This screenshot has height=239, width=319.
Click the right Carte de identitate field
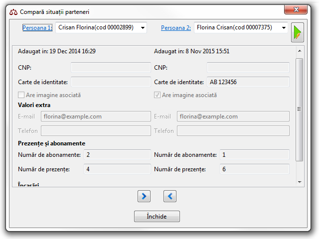248,82
